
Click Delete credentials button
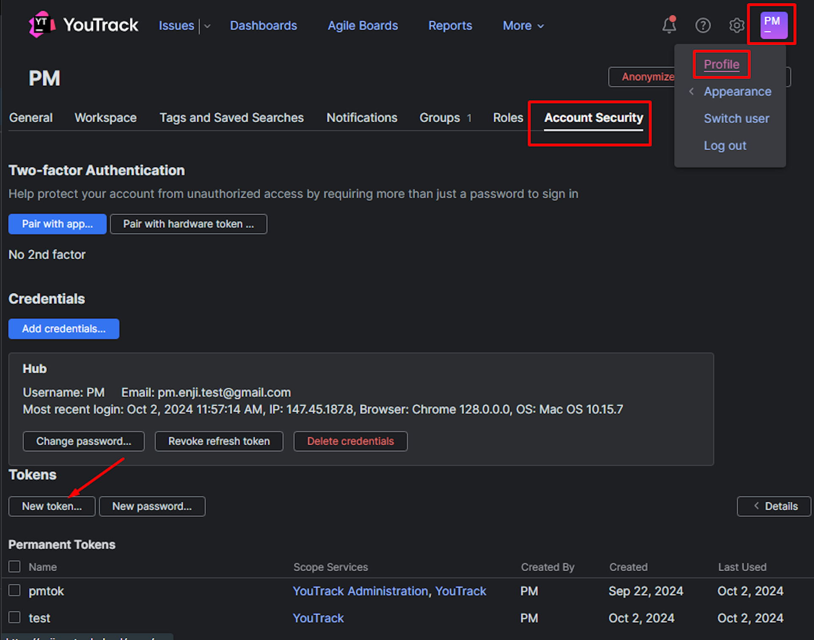click(350, 441)
